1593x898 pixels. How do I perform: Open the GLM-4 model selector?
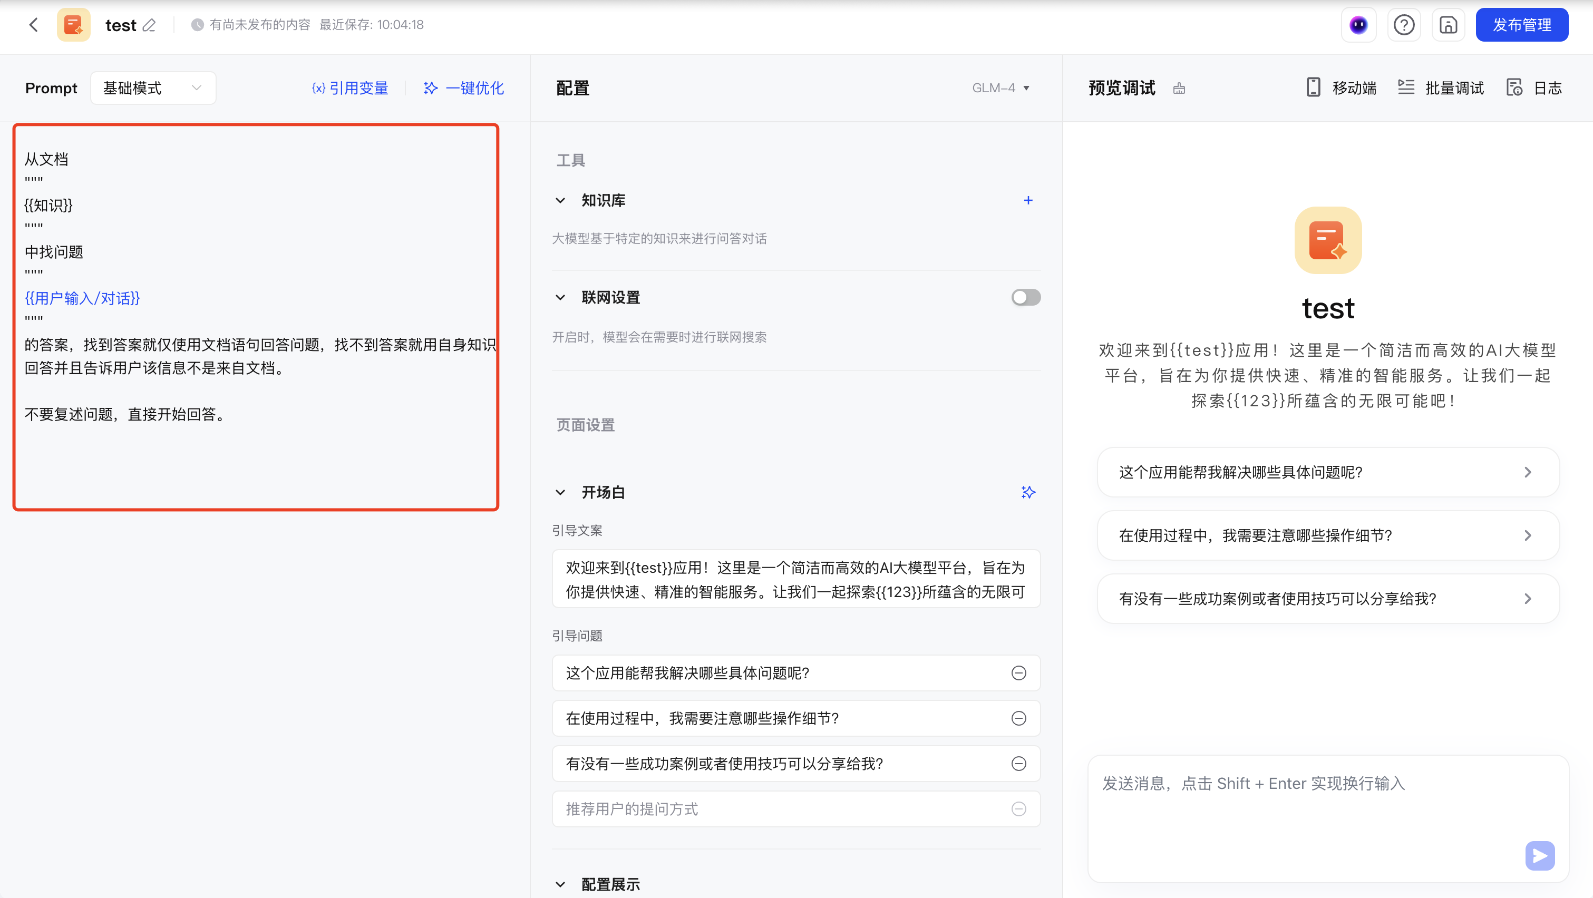pyautogui.click(x=1000, y=89)
